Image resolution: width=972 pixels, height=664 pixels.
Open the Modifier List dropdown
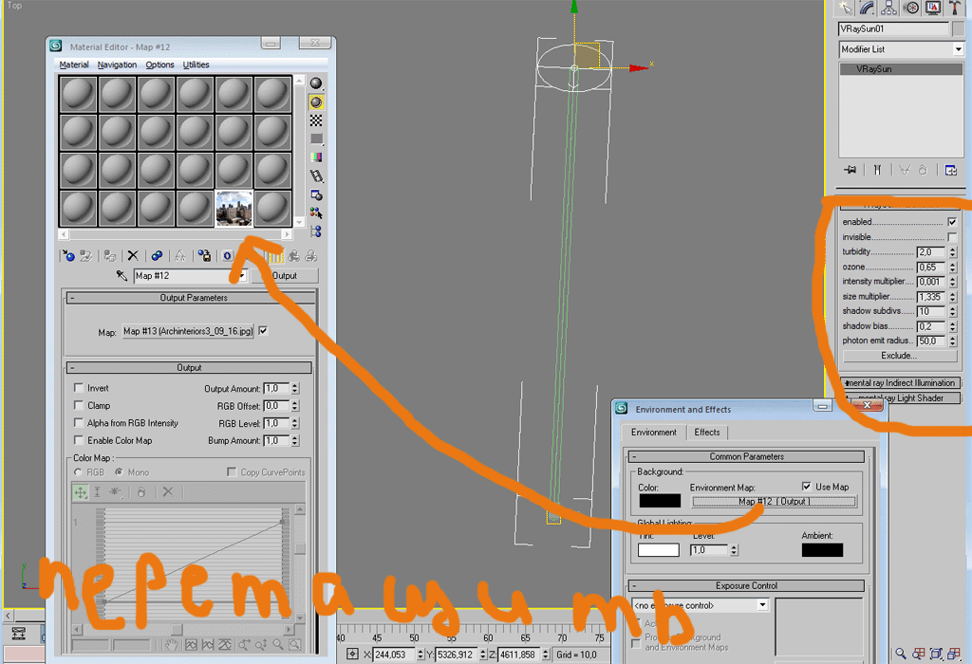tap(958, 49)
